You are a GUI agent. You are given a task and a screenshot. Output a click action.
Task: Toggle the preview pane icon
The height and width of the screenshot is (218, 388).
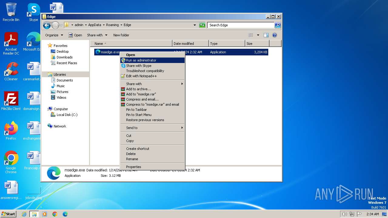pyautogui.click(x=266, y=35)
